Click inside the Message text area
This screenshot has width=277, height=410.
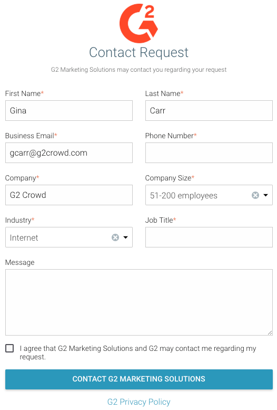pos(139,302)
